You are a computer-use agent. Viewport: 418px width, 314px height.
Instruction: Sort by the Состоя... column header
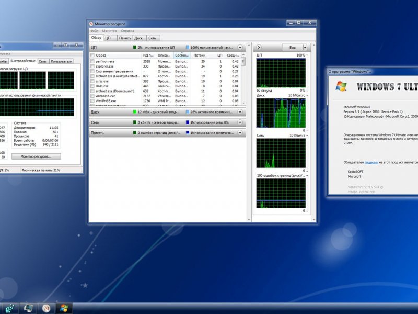(182, 55)
